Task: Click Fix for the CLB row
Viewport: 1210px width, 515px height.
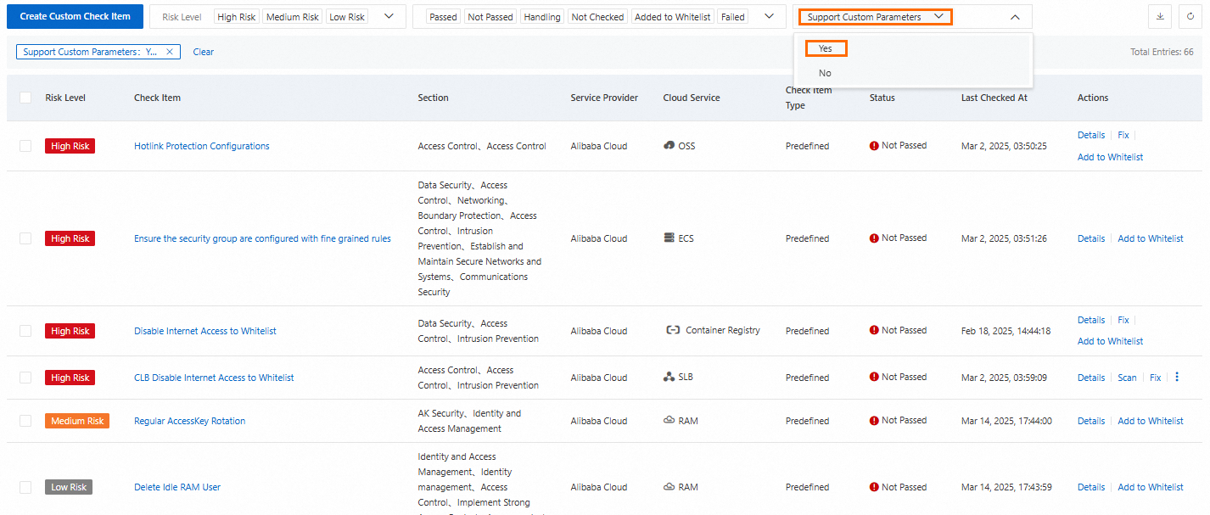Action: (x=1155, y=378)
